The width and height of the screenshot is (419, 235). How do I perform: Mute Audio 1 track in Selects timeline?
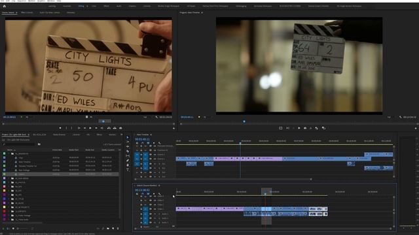click(x=155, y=214)
